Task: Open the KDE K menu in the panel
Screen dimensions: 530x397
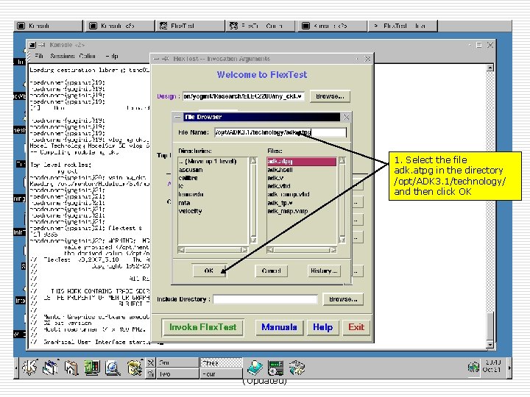Action: [x=29, y=368]
